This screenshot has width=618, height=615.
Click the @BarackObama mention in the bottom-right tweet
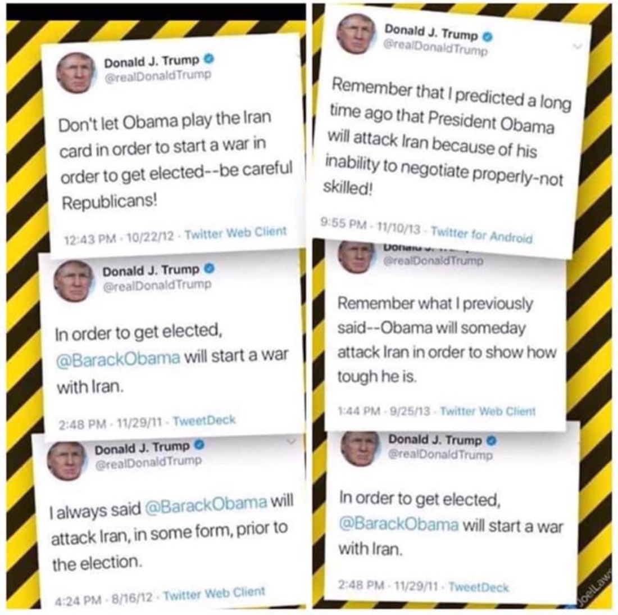(398, 524)
